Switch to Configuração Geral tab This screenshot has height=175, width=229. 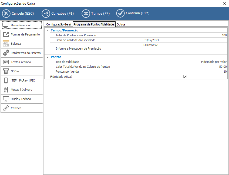point(59,24)
